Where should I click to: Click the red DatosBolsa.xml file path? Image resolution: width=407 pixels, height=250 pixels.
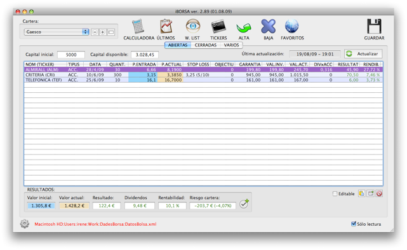95,224
